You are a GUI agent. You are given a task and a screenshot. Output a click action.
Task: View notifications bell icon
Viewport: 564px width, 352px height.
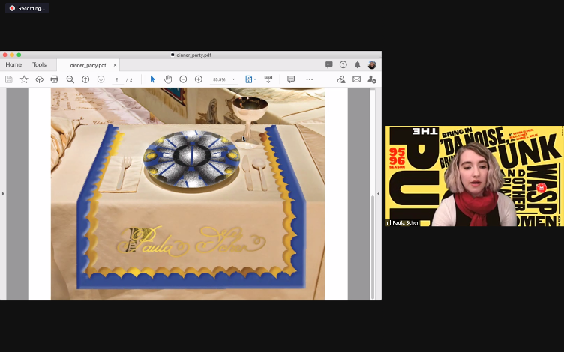click(x=358, y=64)
